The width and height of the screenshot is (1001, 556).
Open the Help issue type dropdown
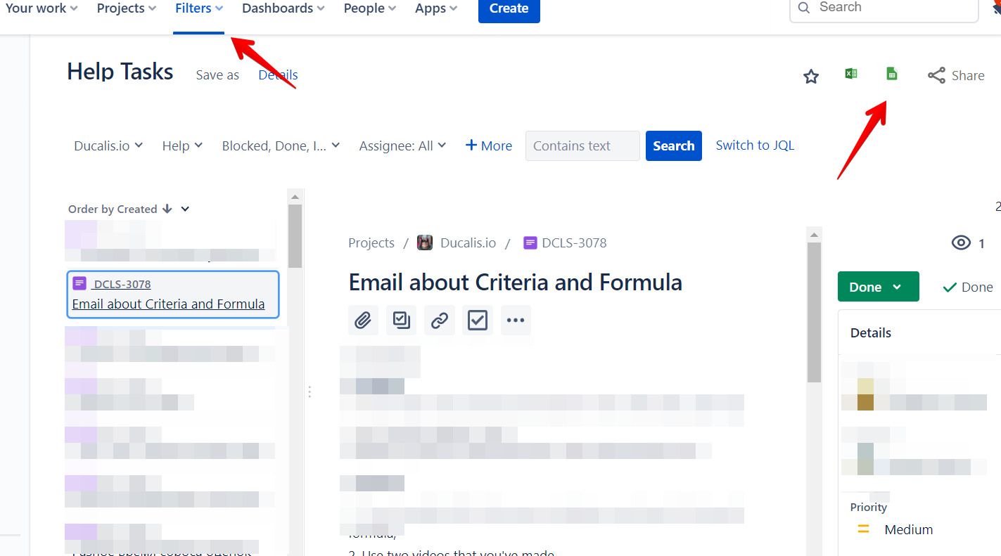(182, 146)
